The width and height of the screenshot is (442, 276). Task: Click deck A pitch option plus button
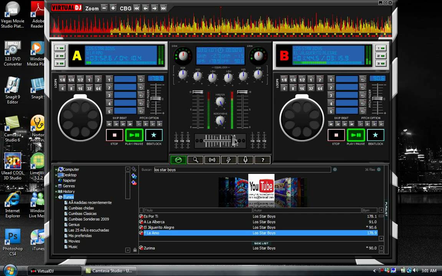[160, 124]
